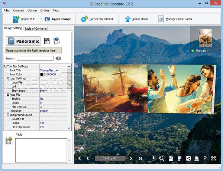
Task: Open the Convert menu
Action: tap(19, 10)
